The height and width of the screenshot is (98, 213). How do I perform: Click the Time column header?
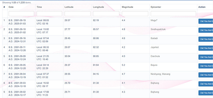click(x=39, y=7)
